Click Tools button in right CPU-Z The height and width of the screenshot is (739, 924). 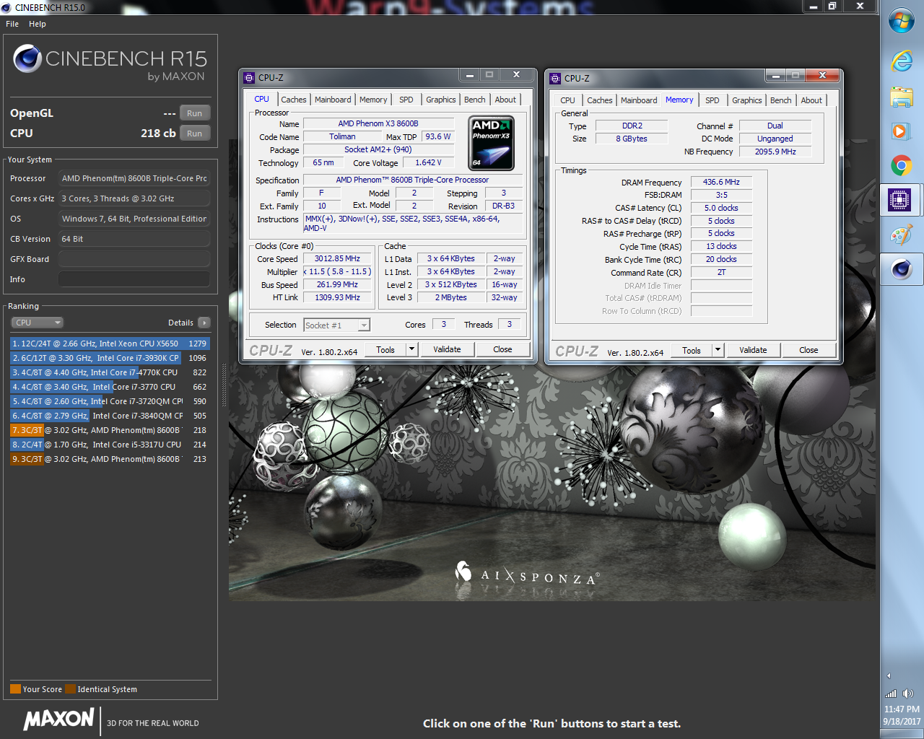pyautogui.click(x=692, y=351)
